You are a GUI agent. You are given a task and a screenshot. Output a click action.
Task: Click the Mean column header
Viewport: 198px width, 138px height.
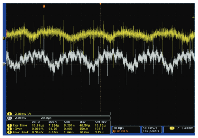52,122
